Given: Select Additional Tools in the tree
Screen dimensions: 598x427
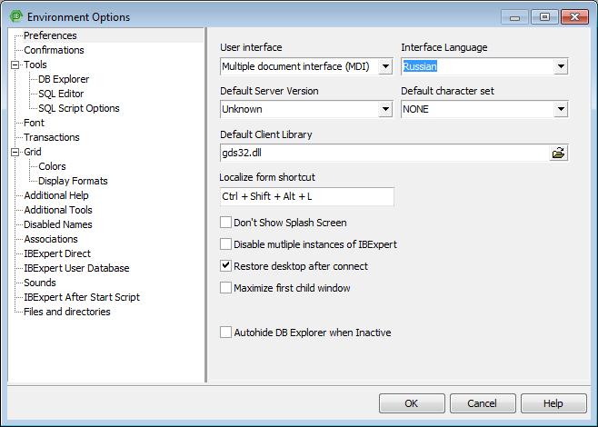Looking at the screenshot, I should tap(58, 210).
